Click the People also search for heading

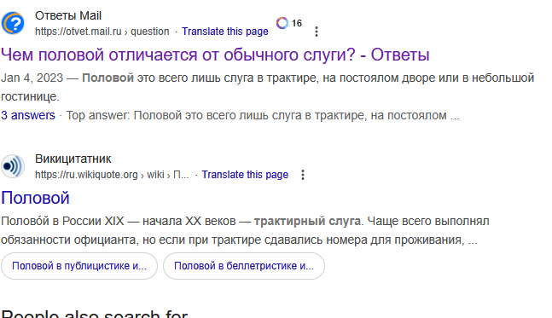(x=95, y=313)
